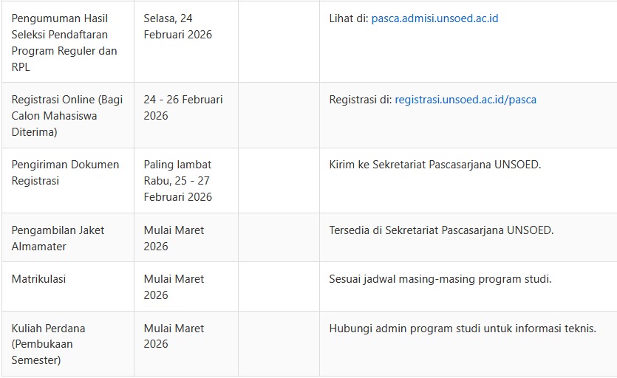Image resolution: width=617 pixels, height=378 pixels.
Task: Select the 'Paling lambat Rabu, 25 - 27 Februari' cell
Action: click(178, 180)
